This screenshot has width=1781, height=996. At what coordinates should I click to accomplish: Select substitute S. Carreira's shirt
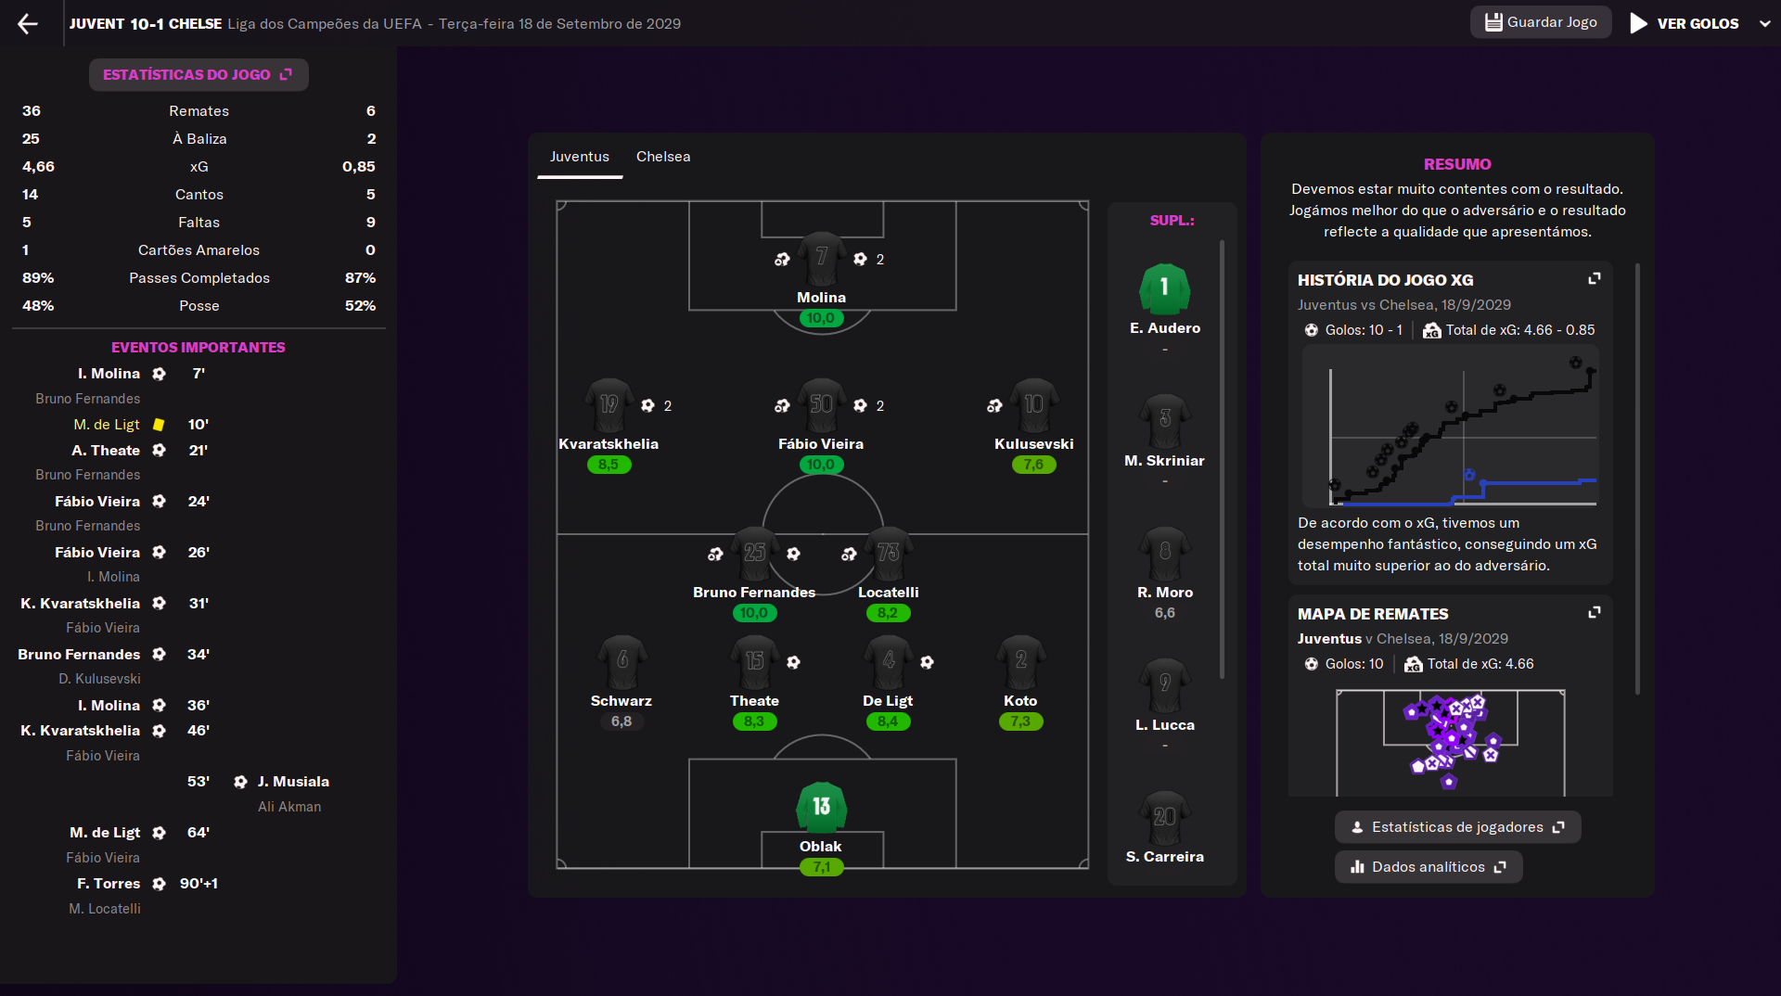(x=1164, y=818)
